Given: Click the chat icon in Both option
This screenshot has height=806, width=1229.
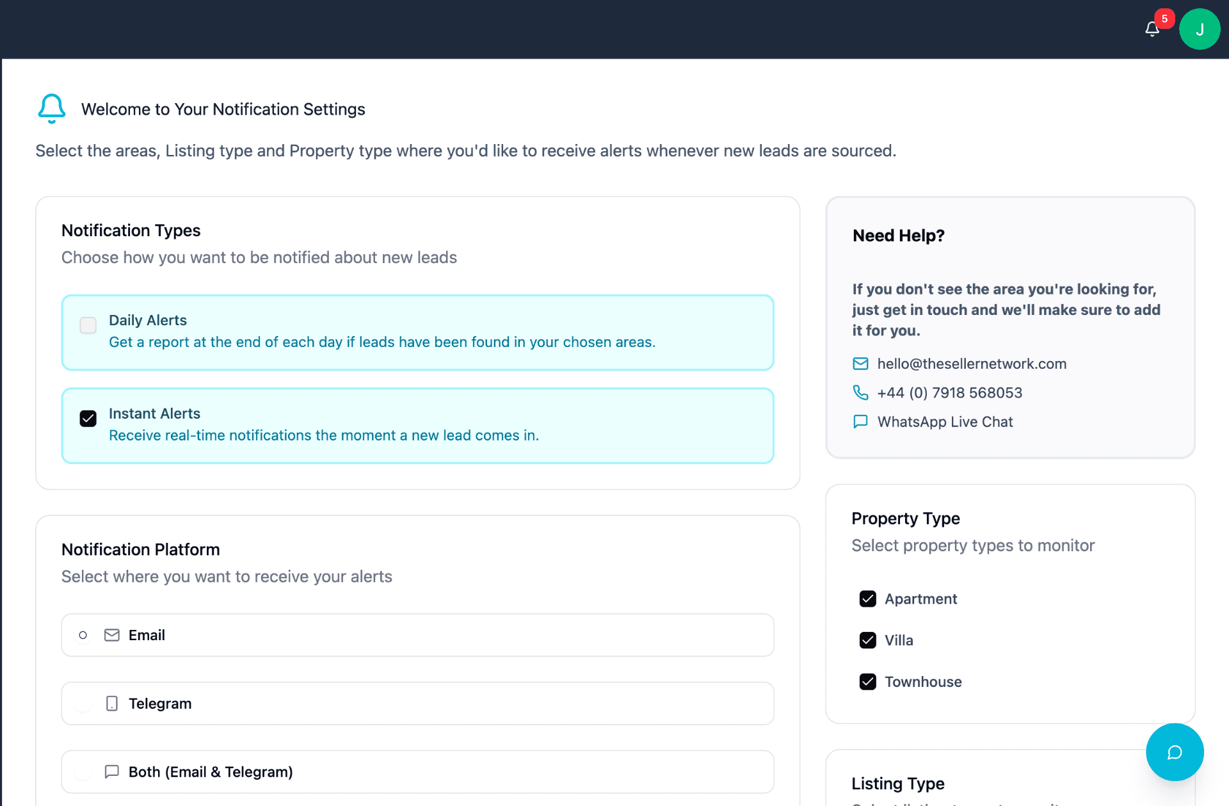Looking at the screenshot, I should click(112, 771).
